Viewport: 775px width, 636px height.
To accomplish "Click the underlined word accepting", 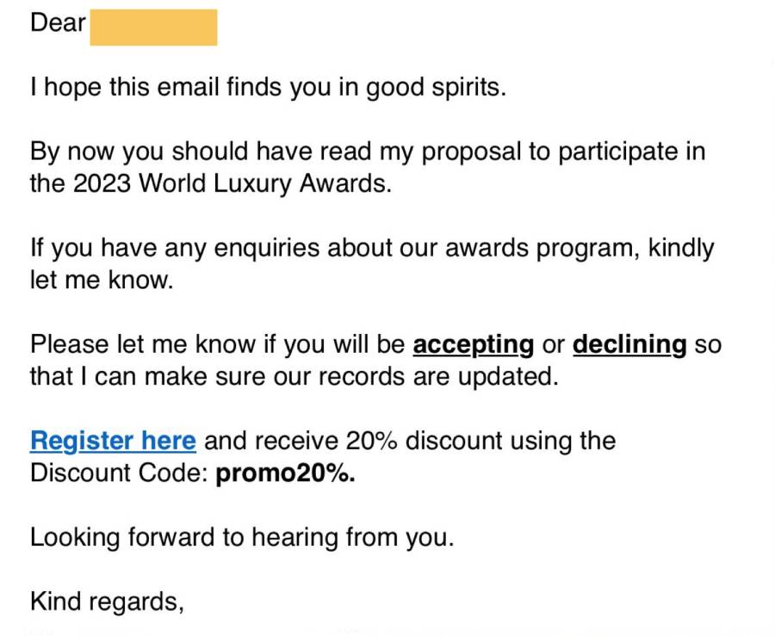I will [474, 344].
